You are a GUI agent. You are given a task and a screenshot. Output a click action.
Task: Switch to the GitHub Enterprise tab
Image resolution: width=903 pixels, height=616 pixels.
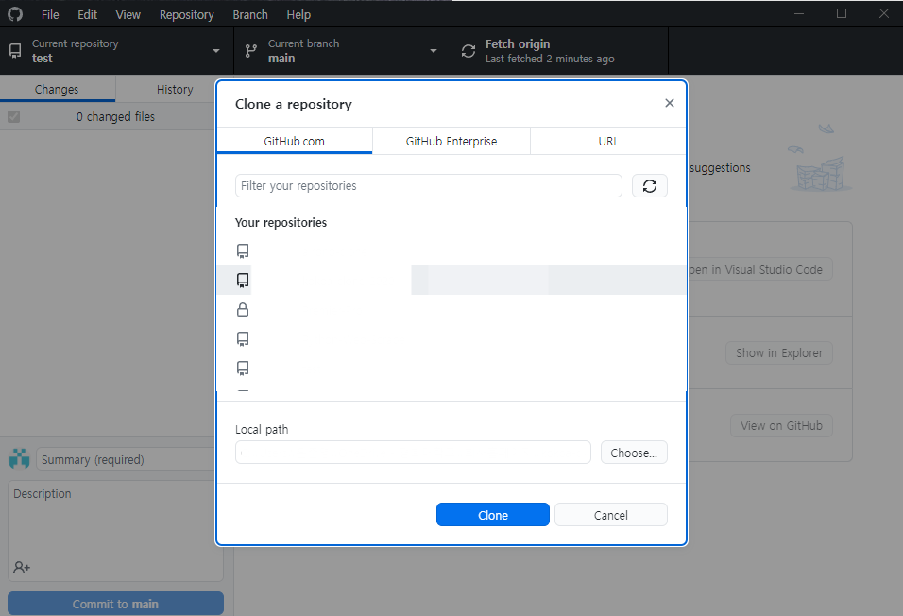[x=451, y=141]
